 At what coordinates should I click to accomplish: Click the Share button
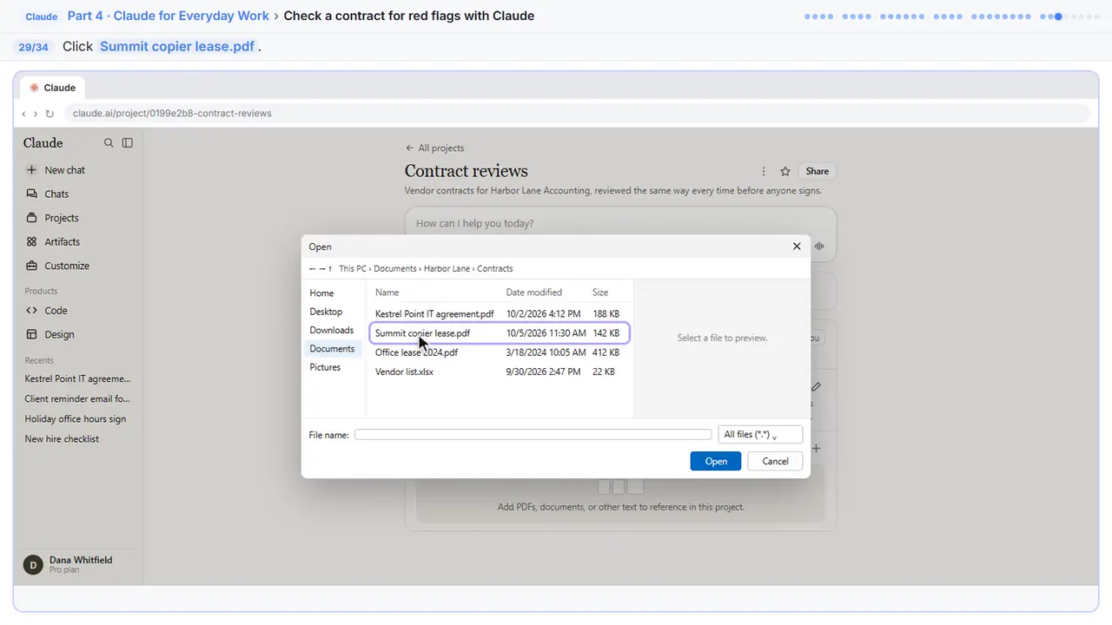817,171
